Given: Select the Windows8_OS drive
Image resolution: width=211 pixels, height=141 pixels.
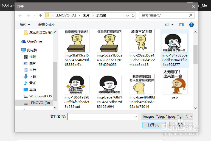Looking at the screenshot, I should tap(38, 96).
